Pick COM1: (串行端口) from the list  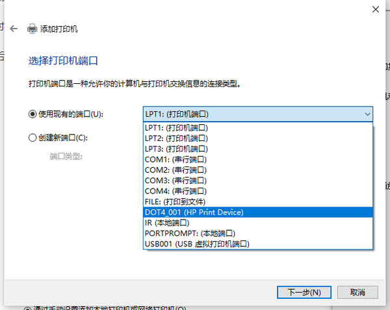[x=258, y=159]
